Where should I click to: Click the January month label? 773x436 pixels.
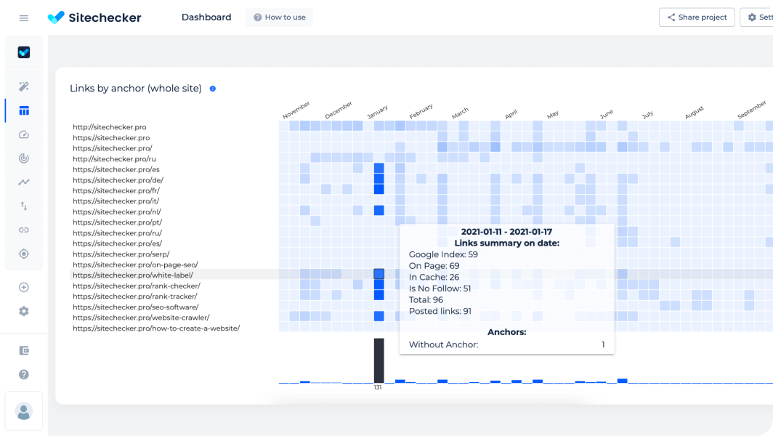click(x=378, y=112)
